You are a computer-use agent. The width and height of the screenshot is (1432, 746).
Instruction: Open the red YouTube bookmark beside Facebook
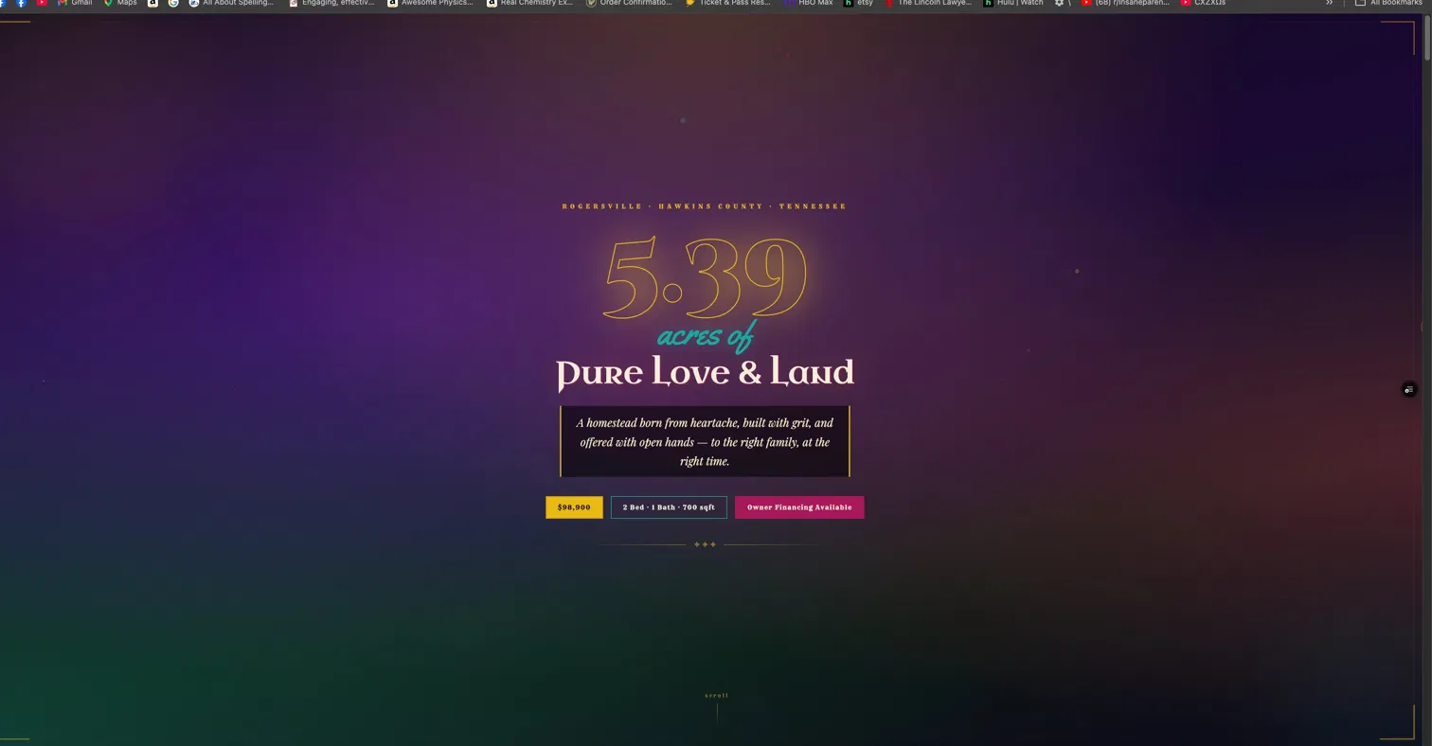41,3
